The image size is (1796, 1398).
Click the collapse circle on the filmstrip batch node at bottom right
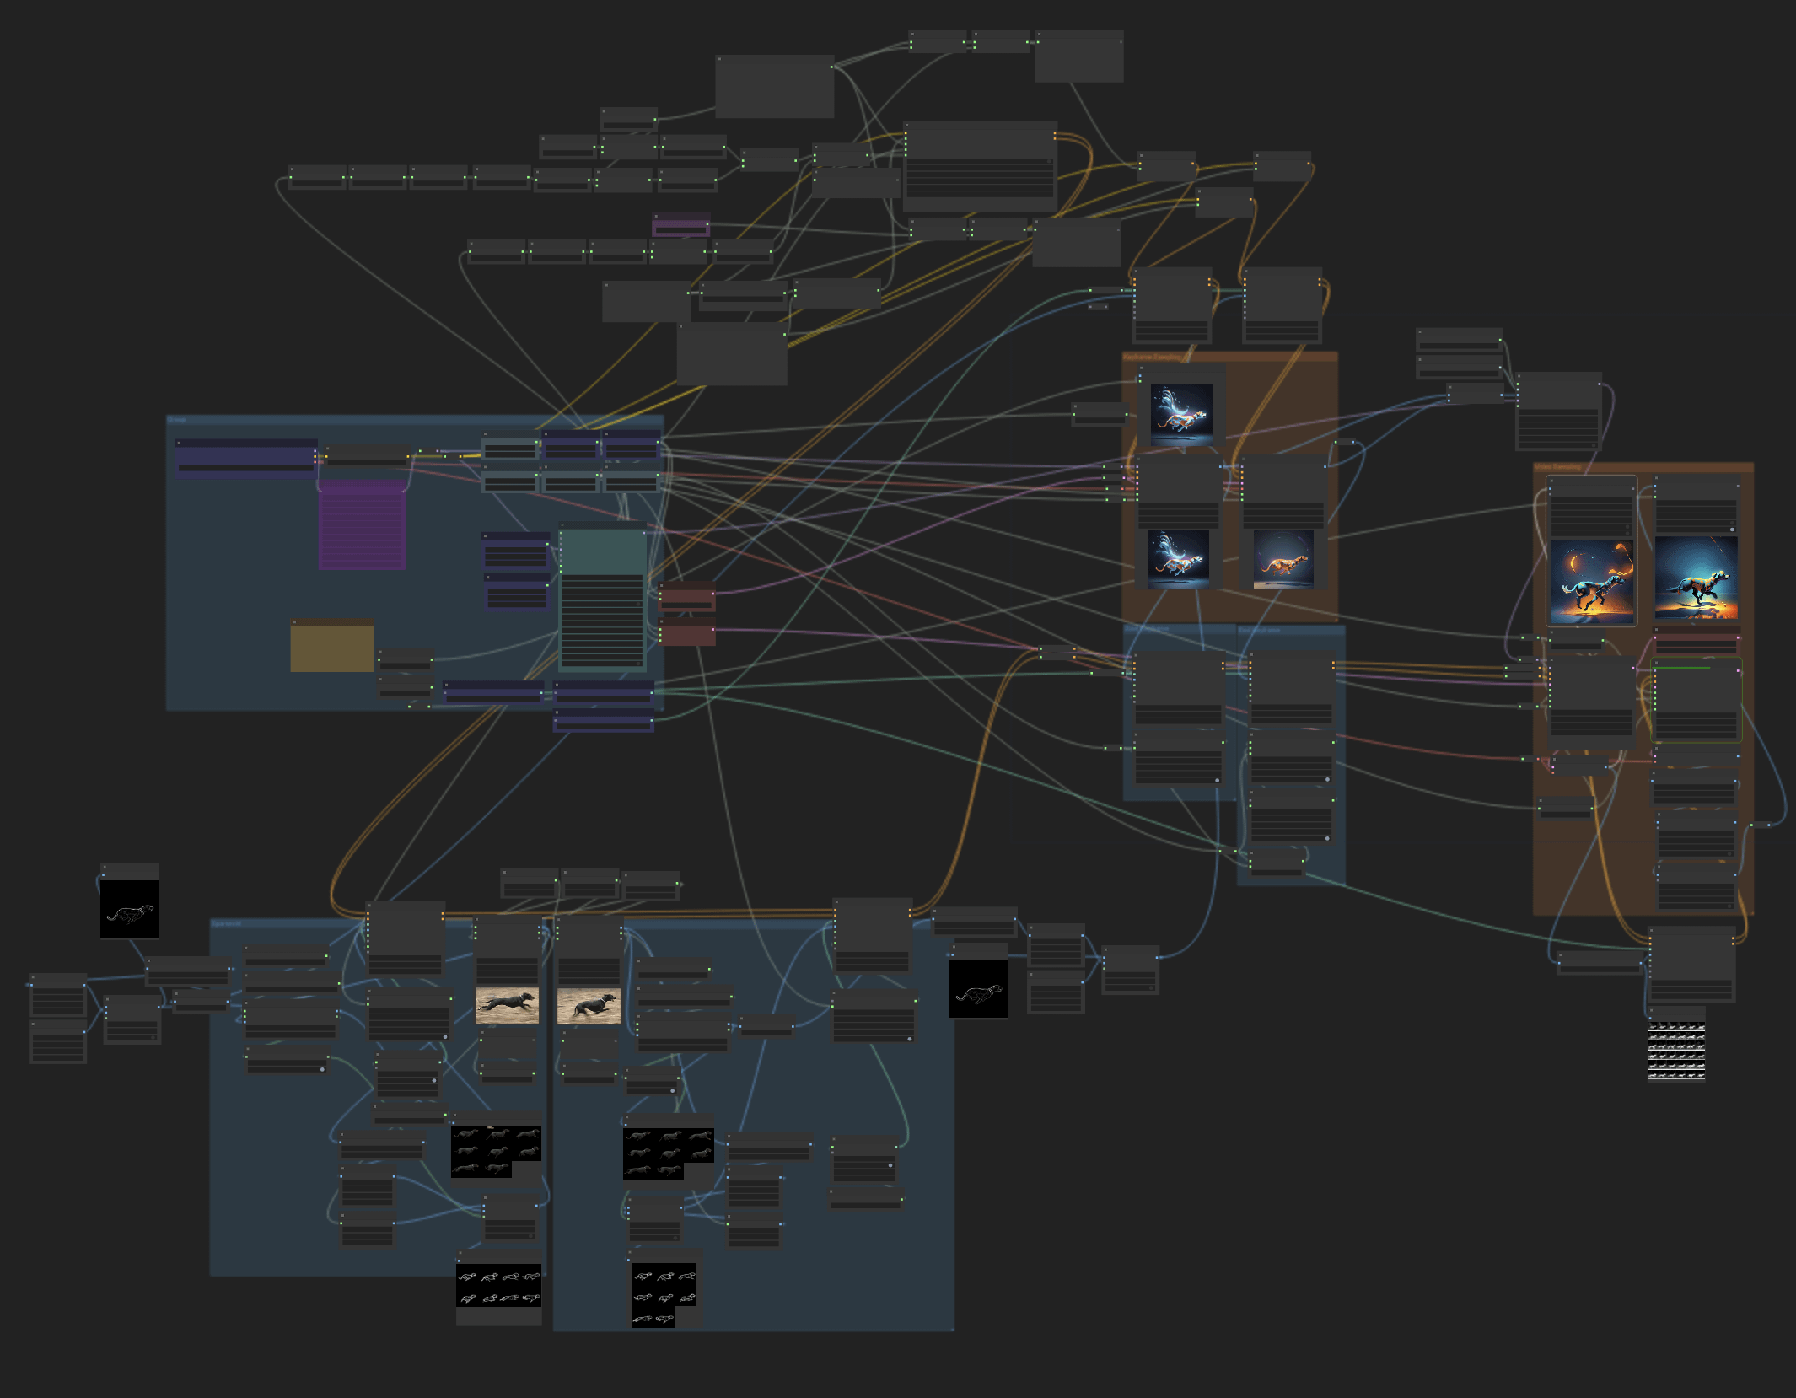coord(1653,1010)
